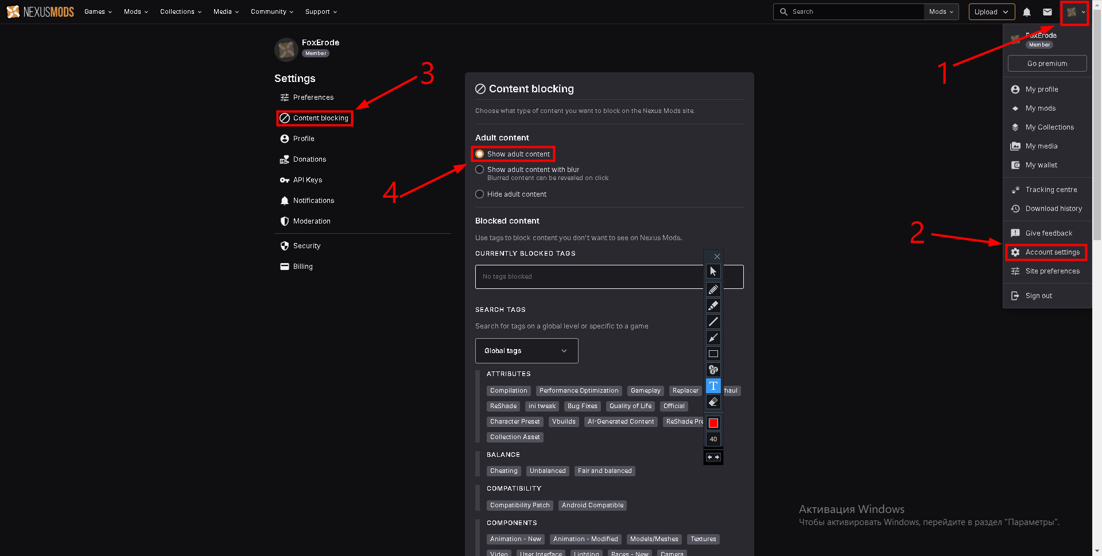Select the Show adult content radio
The width and height of the screenshot is (1102, 556).
(x=480, y=154)
